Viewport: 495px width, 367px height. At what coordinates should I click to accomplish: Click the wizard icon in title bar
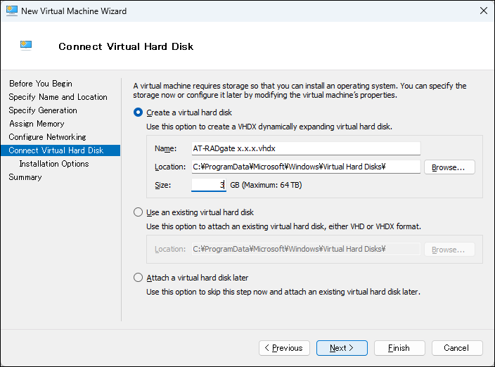coord(10,11)
